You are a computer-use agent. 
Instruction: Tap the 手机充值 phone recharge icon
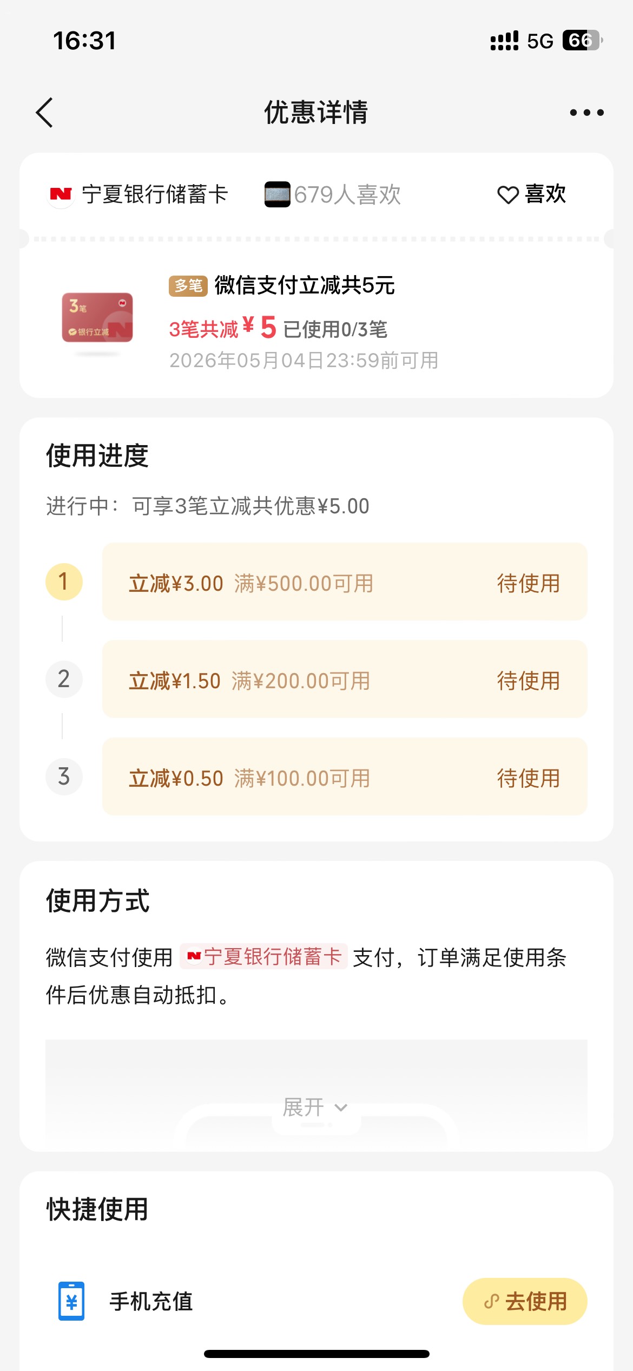[x=71, y=1301]
